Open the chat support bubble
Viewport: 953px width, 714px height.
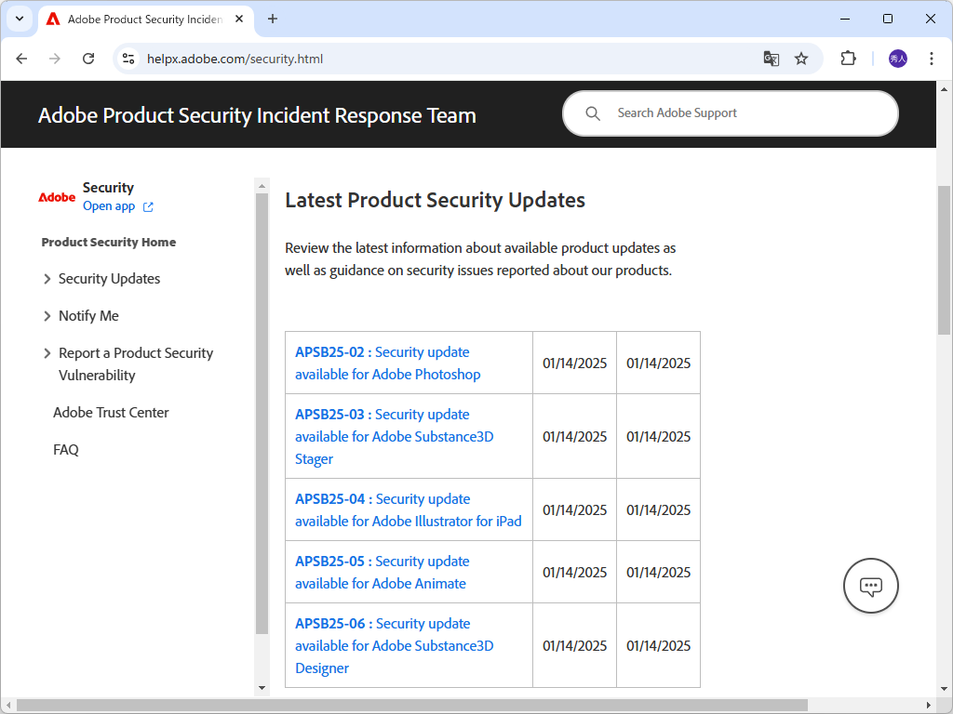pyautogui.click(x=870, y=586)
